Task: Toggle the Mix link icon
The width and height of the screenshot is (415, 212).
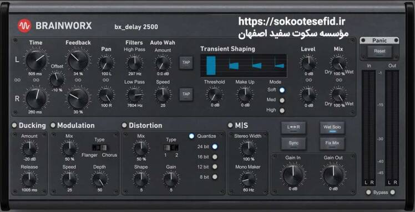Action: (339, 80)
